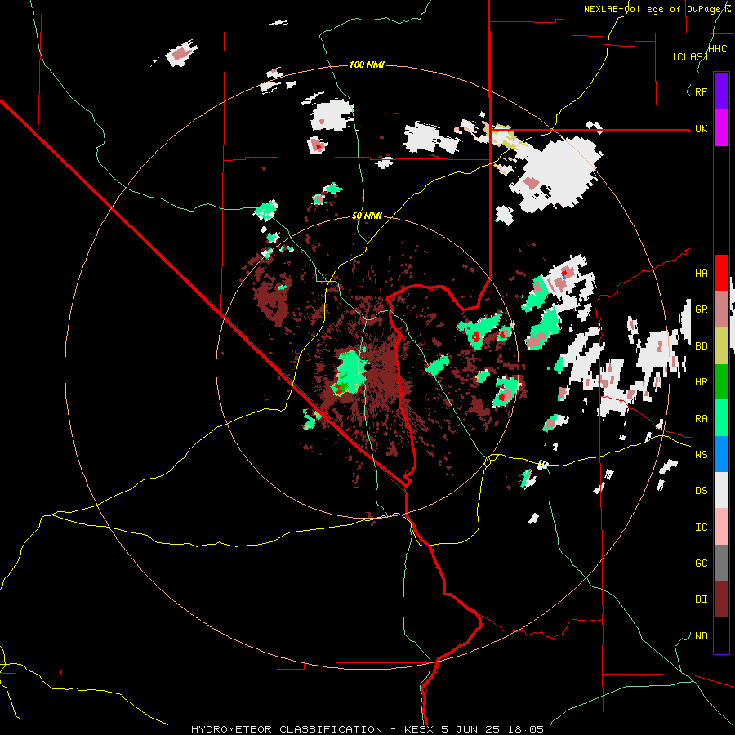Click the BD legend label
The width and height of the screenshot is (735, 735).
coord(701,346)
